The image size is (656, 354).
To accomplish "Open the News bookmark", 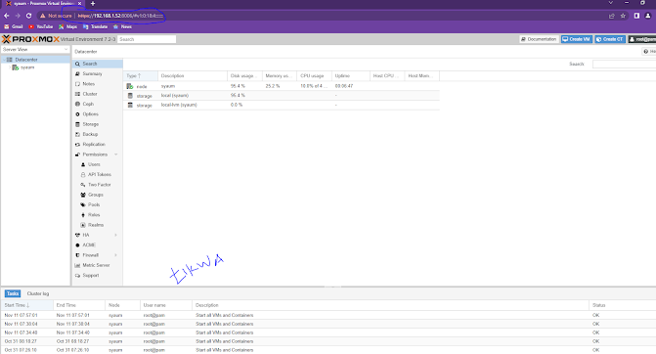I will coord(122,26).
